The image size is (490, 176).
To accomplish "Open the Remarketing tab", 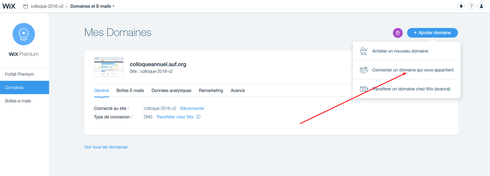I will (x=211, y=90).
